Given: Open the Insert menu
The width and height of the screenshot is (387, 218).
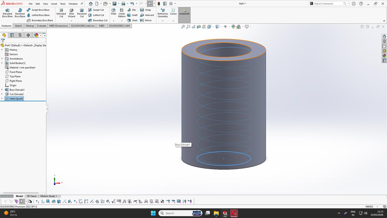Looking at the screenshot, I should point(54,4).
